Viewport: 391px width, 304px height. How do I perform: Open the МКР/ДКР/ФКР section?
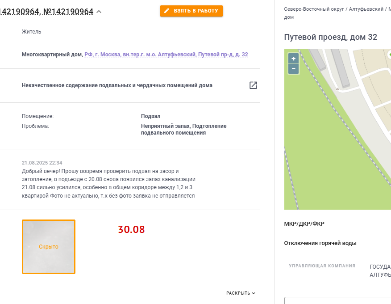(304, 224)
